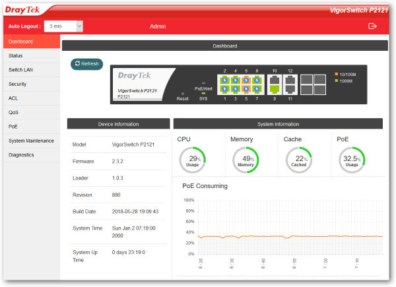Click the Refresh button

click(x=86, y=64)
